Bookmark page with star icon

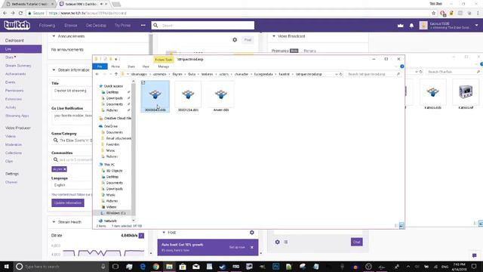click(x=434, y=13)
